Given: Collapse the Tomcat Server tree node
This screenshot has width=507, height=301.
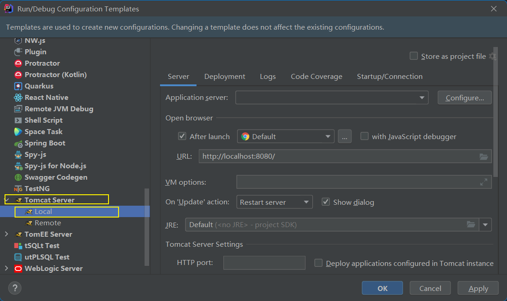Looking at the screenshot, I should (6, 200).
